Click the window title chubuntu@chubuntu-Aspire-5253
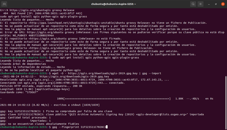The height and width of the screenshot is (130, 227). pos(113,4)
